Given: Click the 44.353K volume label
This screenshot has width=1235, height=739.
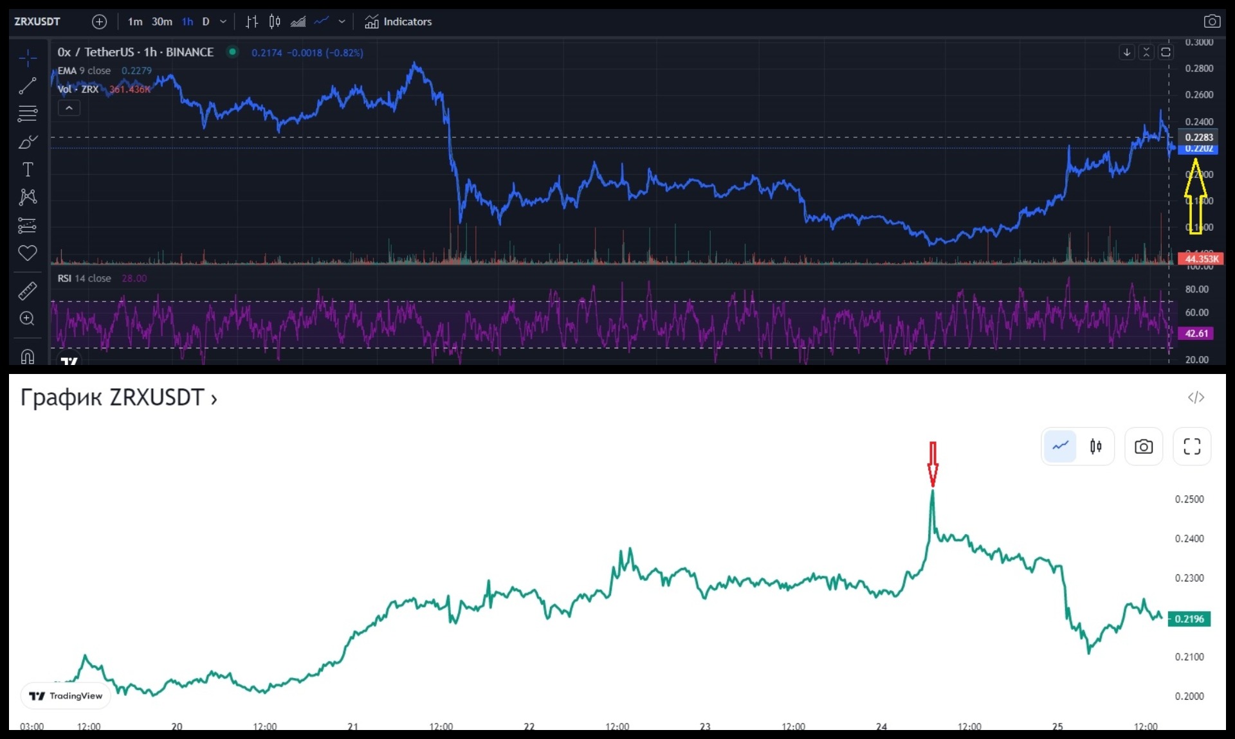Looking at the screenshot, I should click(1201, 259).
